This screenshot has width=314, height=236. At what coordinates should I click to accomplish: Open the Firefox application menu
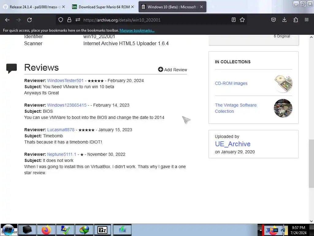pyautogui.click(x=307, y=20)
